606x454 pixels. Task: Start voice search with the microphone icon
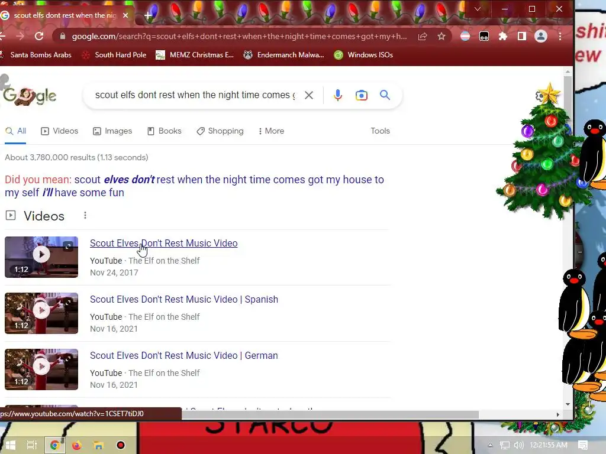click(x=338, y=95)
